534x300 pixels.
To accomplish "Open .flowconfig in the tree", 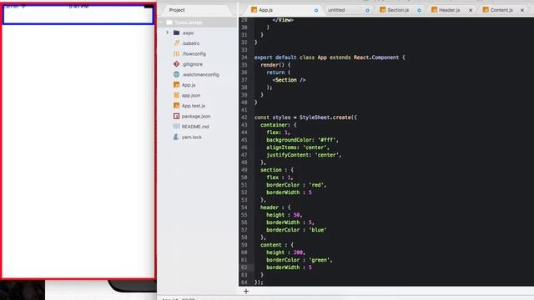I will click(194, 53).
